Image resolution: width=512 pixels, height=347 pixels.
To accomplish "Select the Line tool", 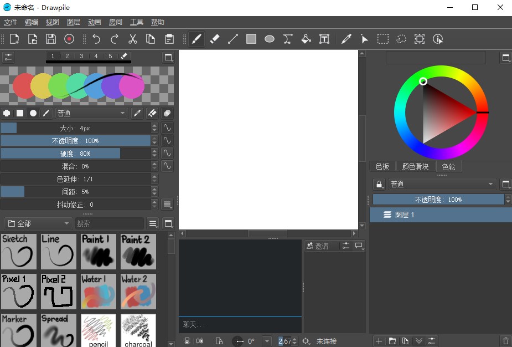I will pyautogui.click(x=232, y=39).
